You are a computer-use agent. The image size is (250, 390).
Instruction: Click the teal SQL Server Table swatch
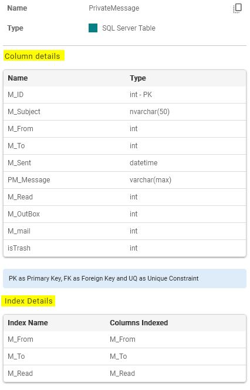pos(93,28)
